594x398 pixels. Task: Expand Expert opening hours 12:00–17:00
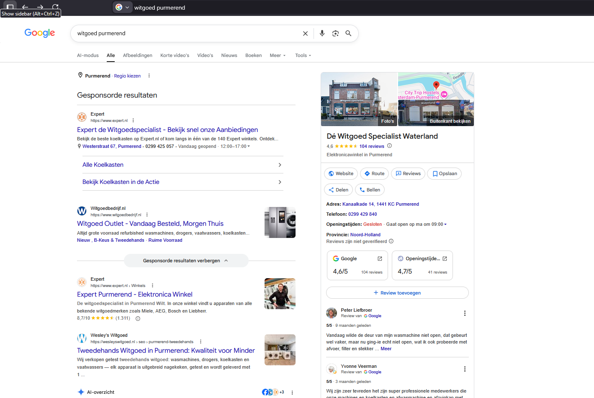pos(235,147)
